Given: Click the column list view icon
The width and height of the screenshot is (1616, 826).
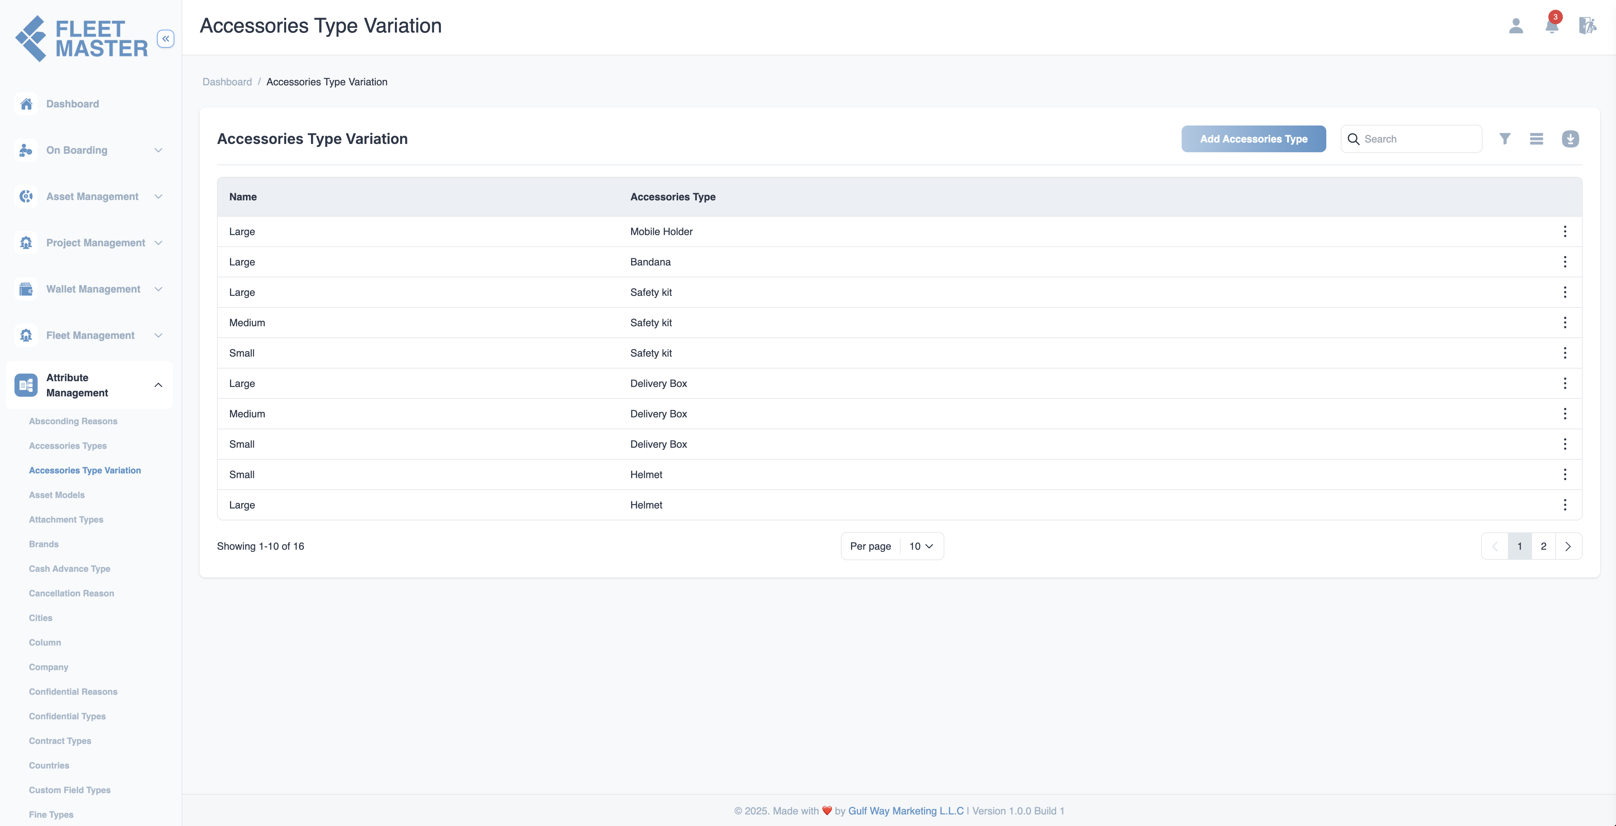Looking at the screenshot, I should pyautogui.click(x=1536, y=139).
